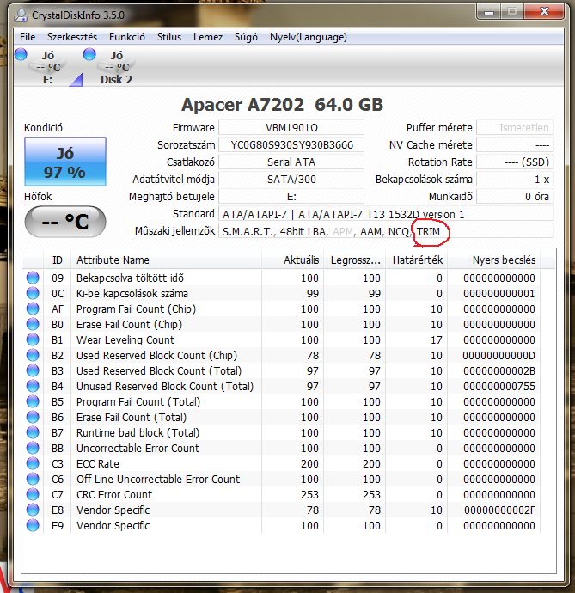Click the Legrossz... column header

[x=354, y=260]
